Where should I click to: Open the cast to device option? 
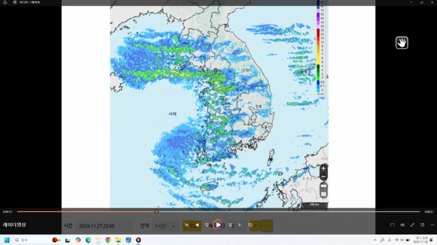[392, 225]
